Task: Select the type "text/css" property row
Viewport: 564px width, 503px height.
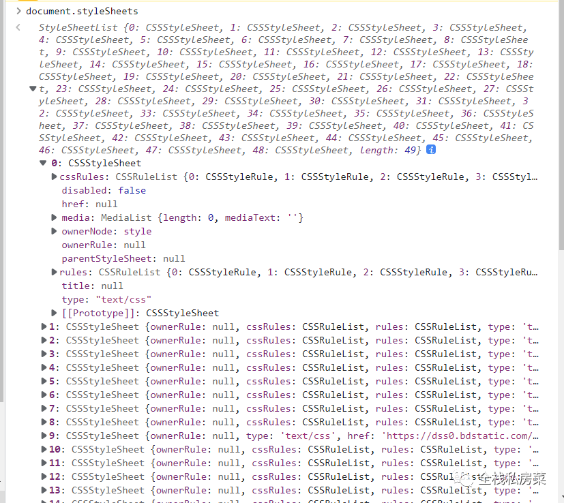Action: (x=106, y=299)
